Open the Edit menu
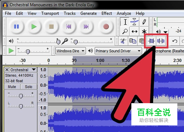This screenshot has width=184, height=132. point(19,13)
